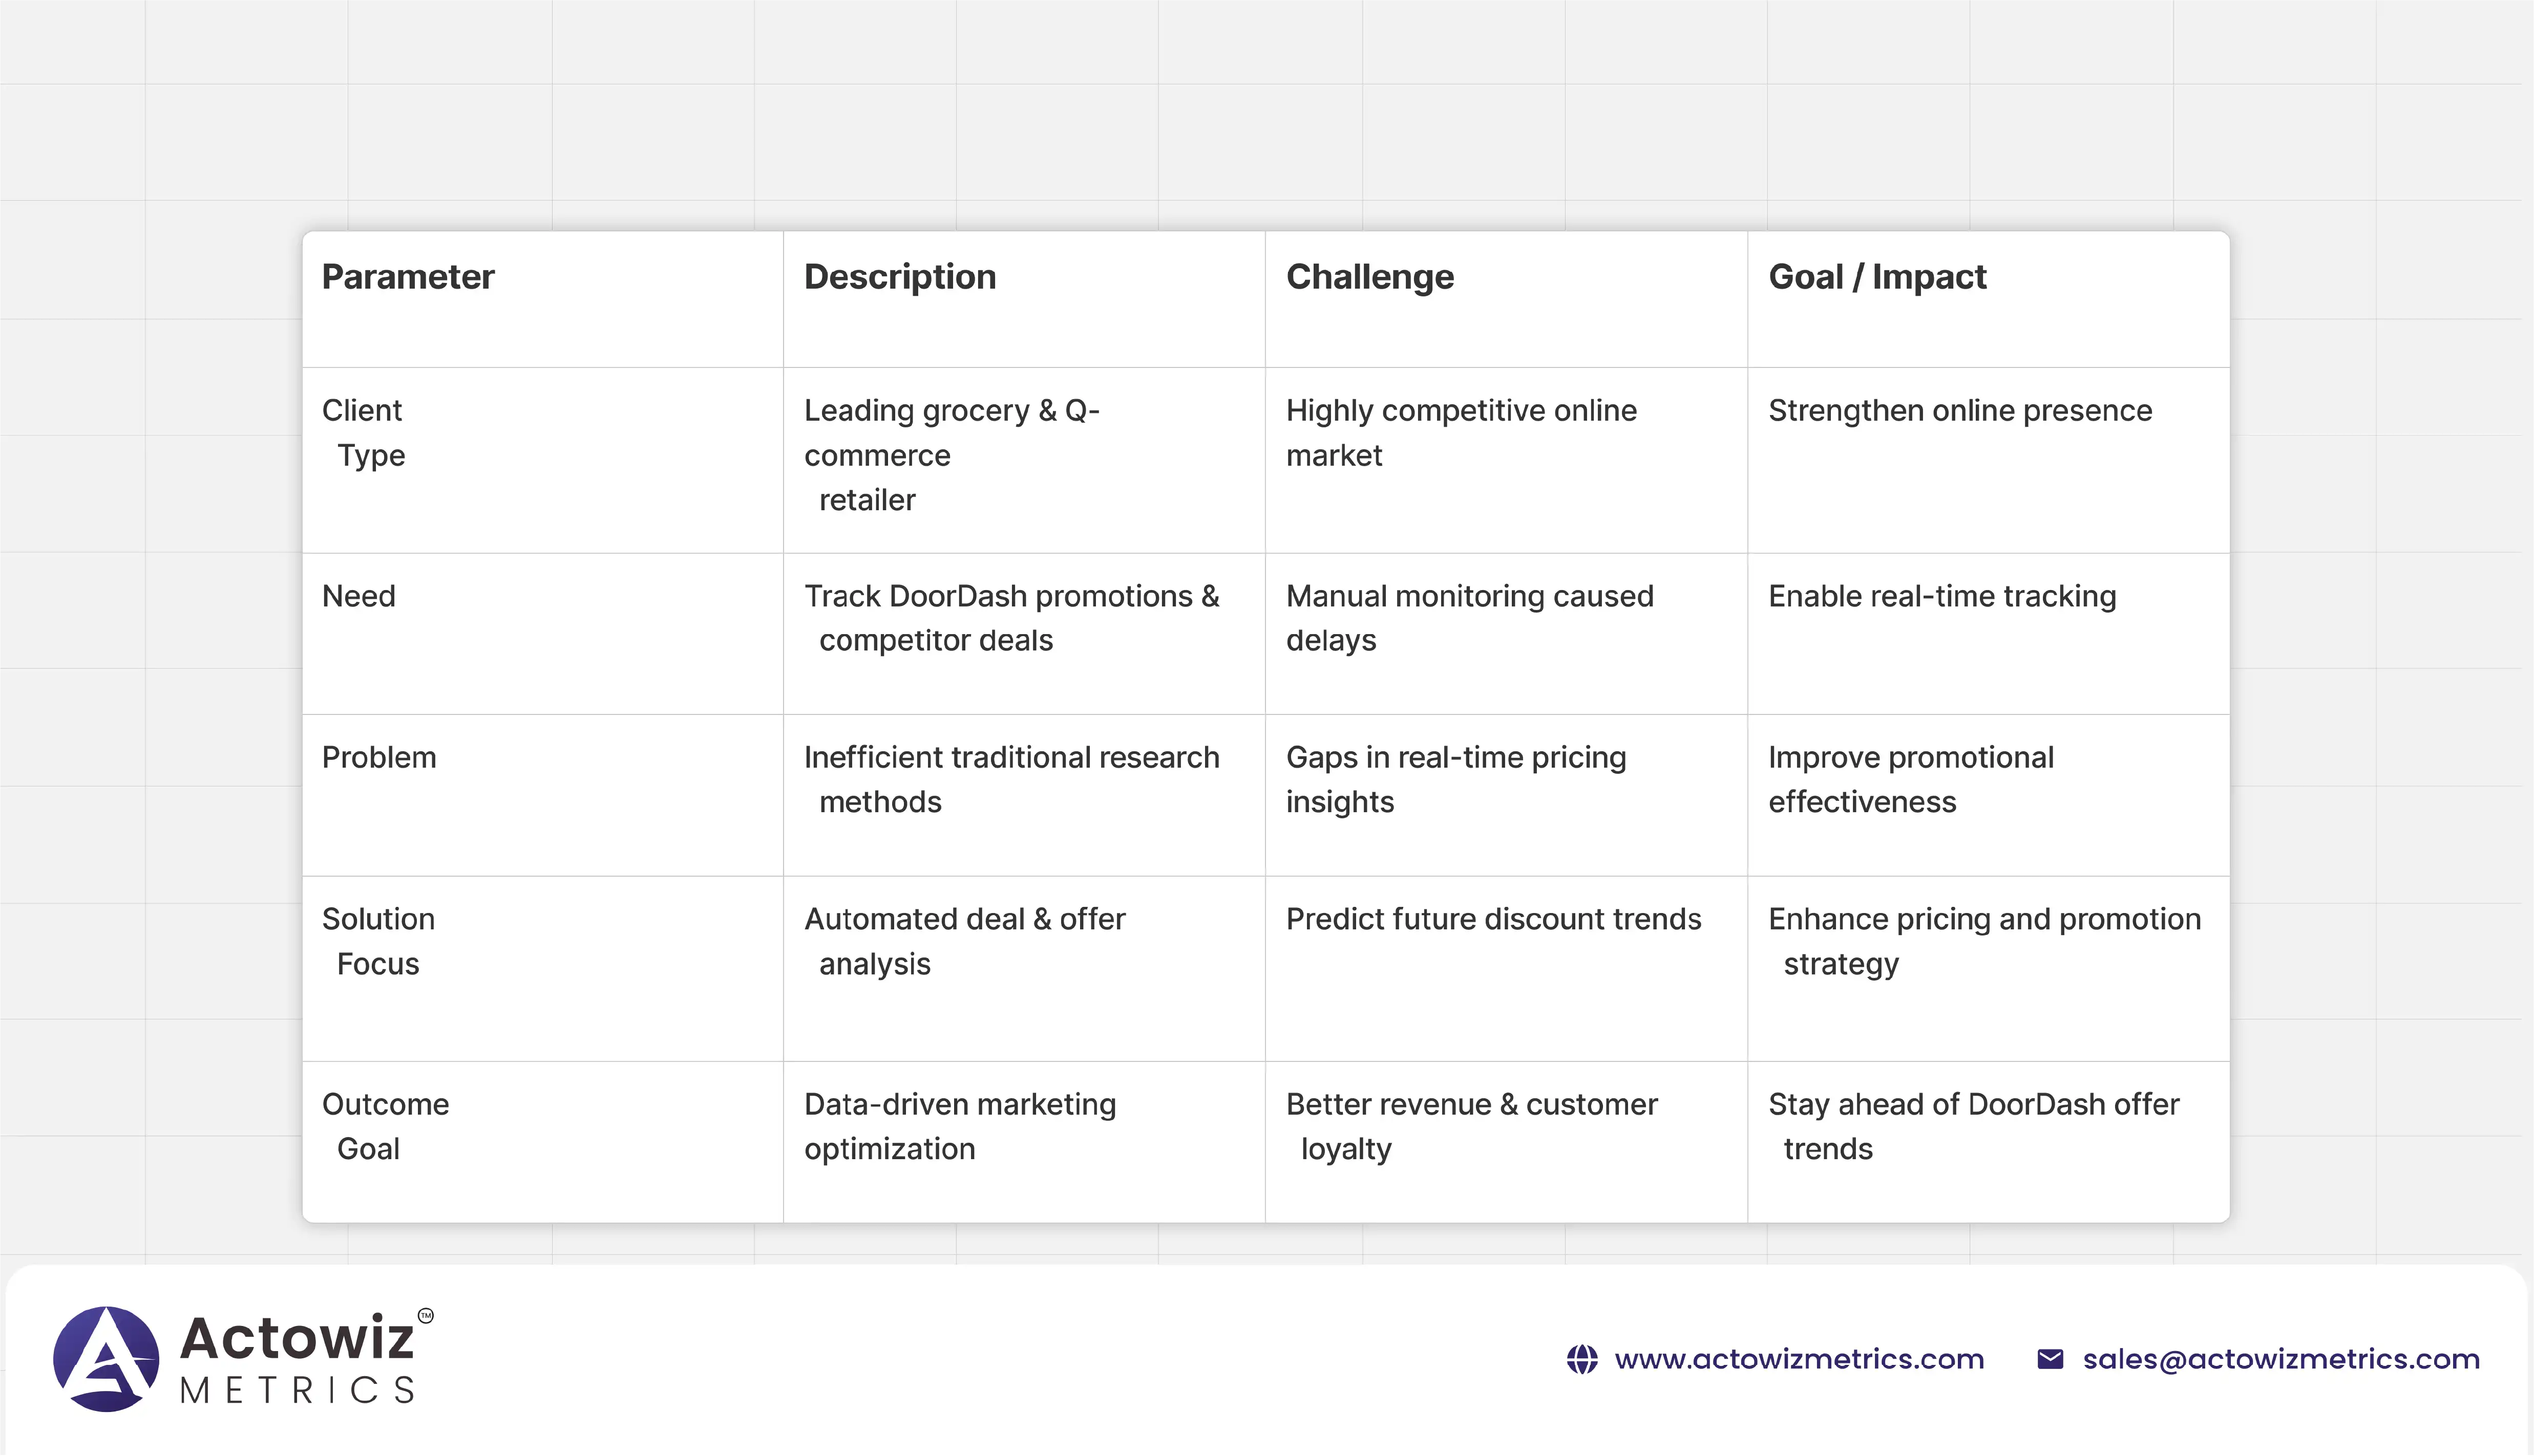Select the Challenge column header

[1369, 277]
